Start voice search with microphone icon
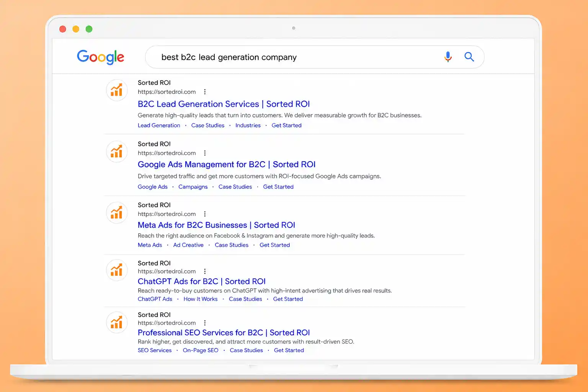588x392 pixels. point(448,57)
